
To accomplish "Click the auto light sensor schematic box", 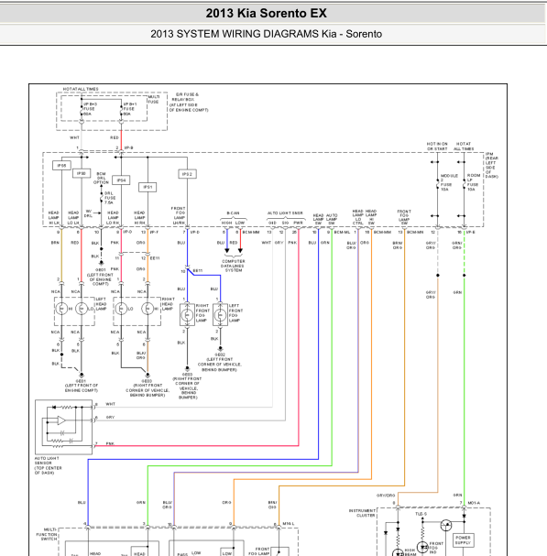I will click(x=64, y=427).
